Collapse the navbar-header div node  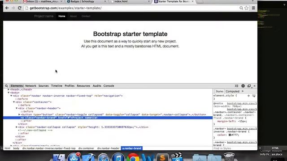[x=17, y=108]
